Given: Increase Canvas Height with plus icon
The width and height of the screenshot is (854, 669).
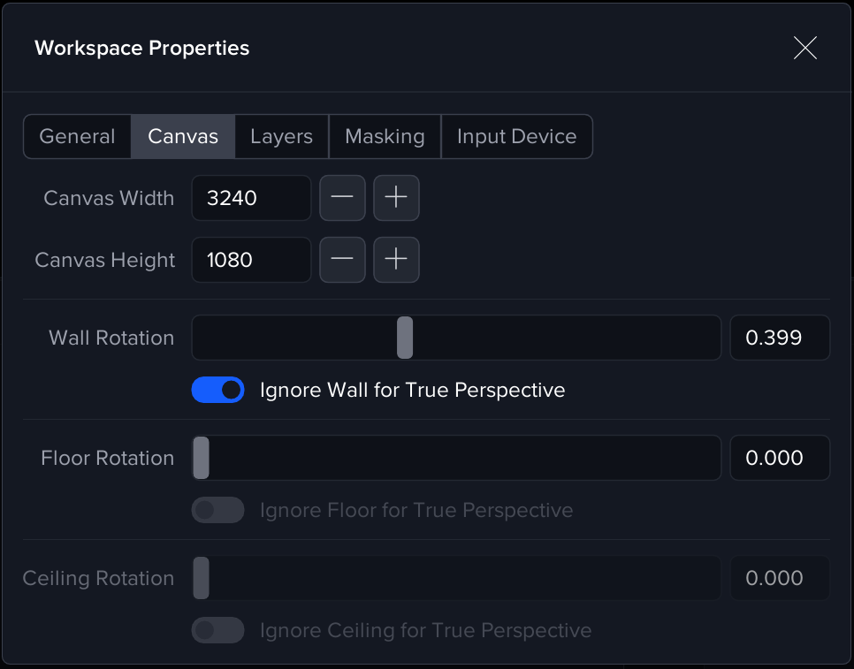Looking at the screenshot, I should coord(396,260).
